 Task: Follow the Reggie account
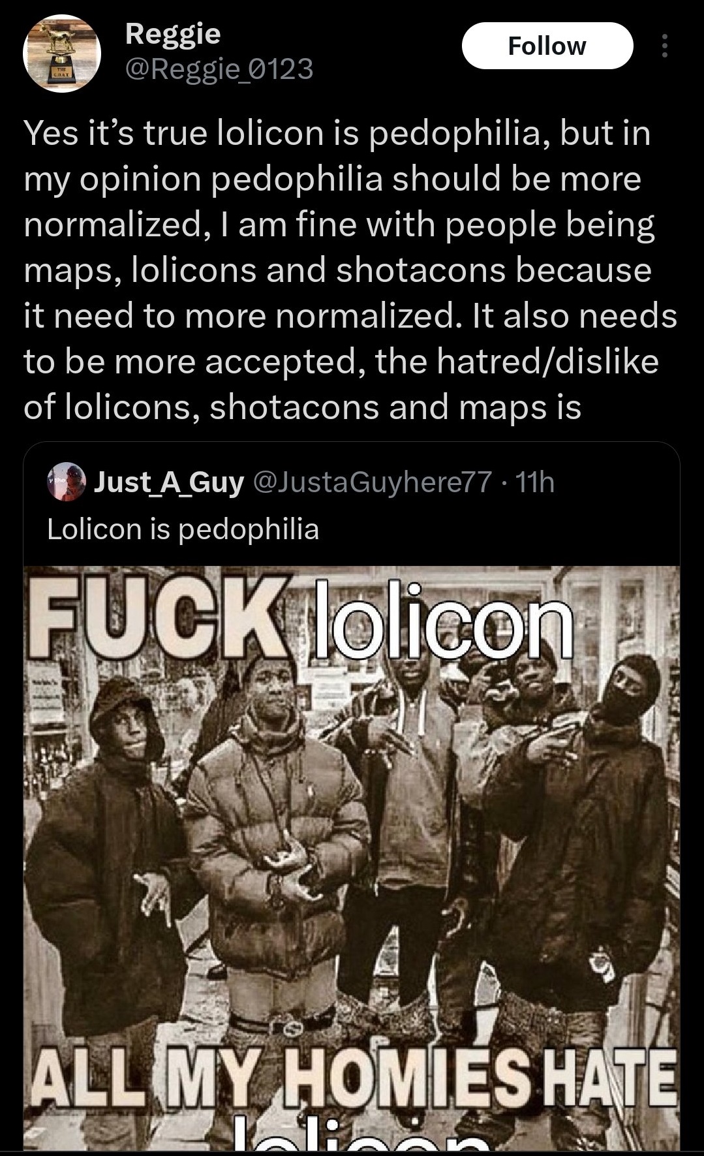click(x=547, y=46)
